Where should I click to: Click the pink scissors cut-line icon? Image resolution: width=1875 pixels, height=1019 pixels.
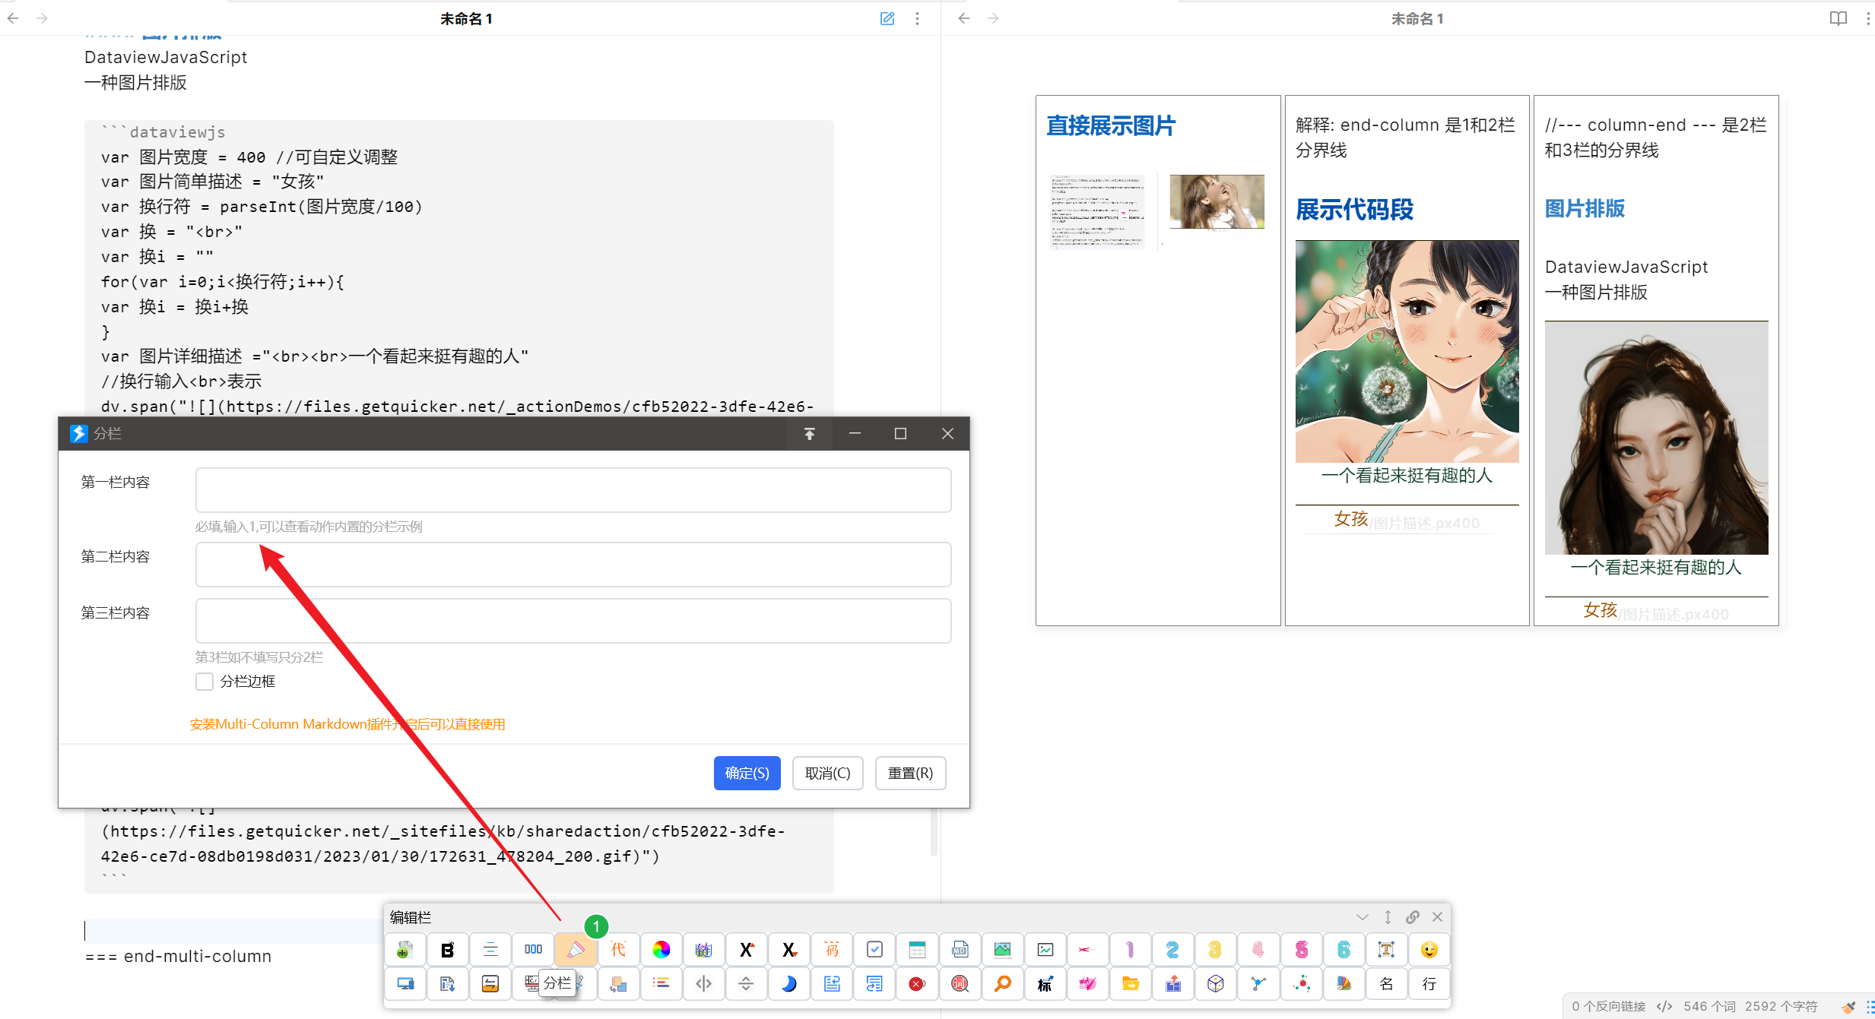coord(1088,950)
